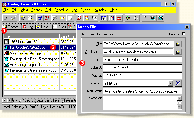Screen dimensions: 194x118
Task: Select 'Fax regarding travel itinerary.doc' file row
Action: (40, 70)
